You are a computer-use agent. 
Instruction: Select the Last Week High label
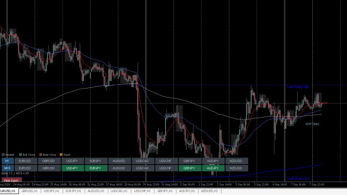pos(298,87)
